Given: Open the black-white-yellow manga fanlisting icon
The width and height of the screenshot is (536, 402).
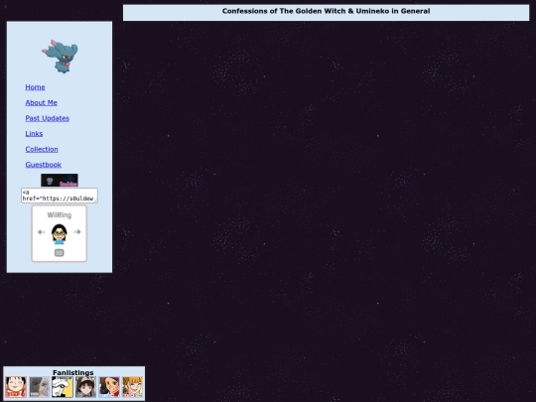Looking at the screenshot, I should point(63,387).
